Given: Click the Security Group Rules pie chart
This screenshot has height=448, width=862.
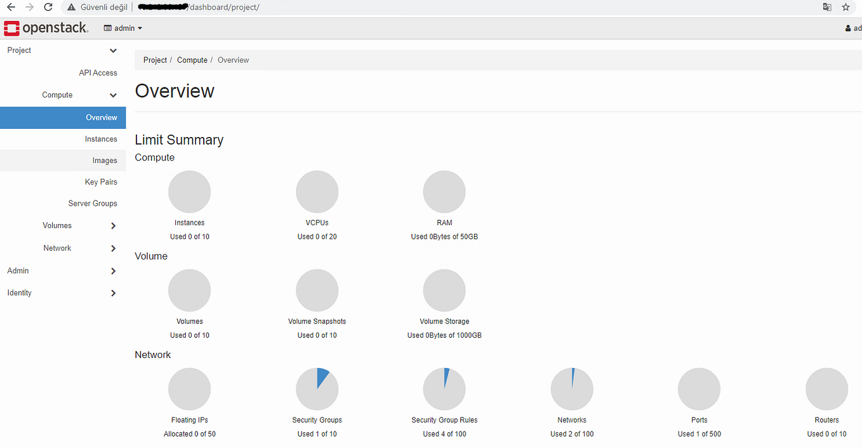Looking at the screenshot, I should [x=444, y=389].
